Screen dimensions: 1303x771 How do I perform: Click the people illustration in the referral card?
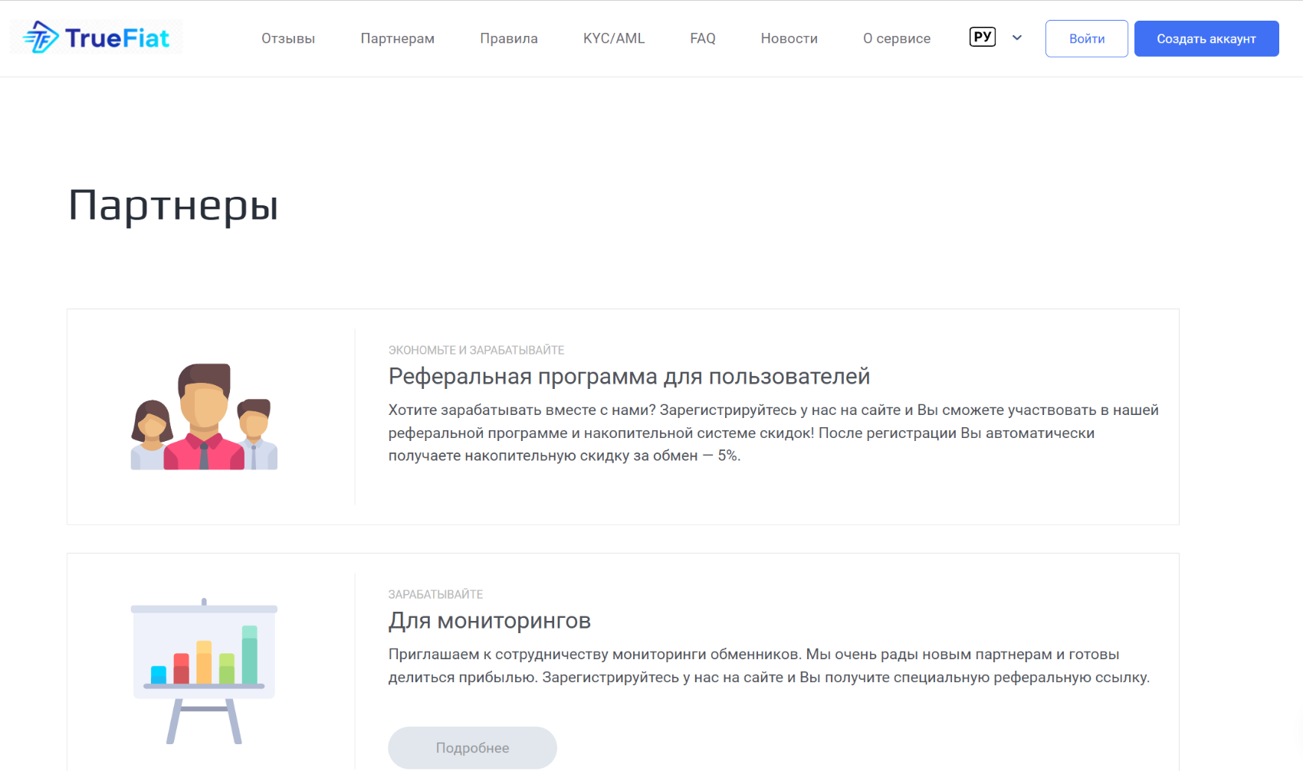204,417
